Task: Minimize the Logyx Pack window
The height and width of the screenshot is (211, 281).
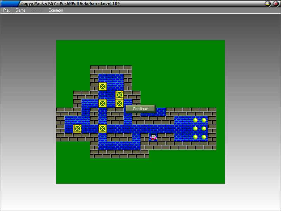Action: [268, 4]
